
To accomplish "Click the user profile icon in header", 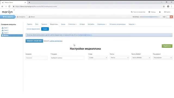I will (160, 12).
